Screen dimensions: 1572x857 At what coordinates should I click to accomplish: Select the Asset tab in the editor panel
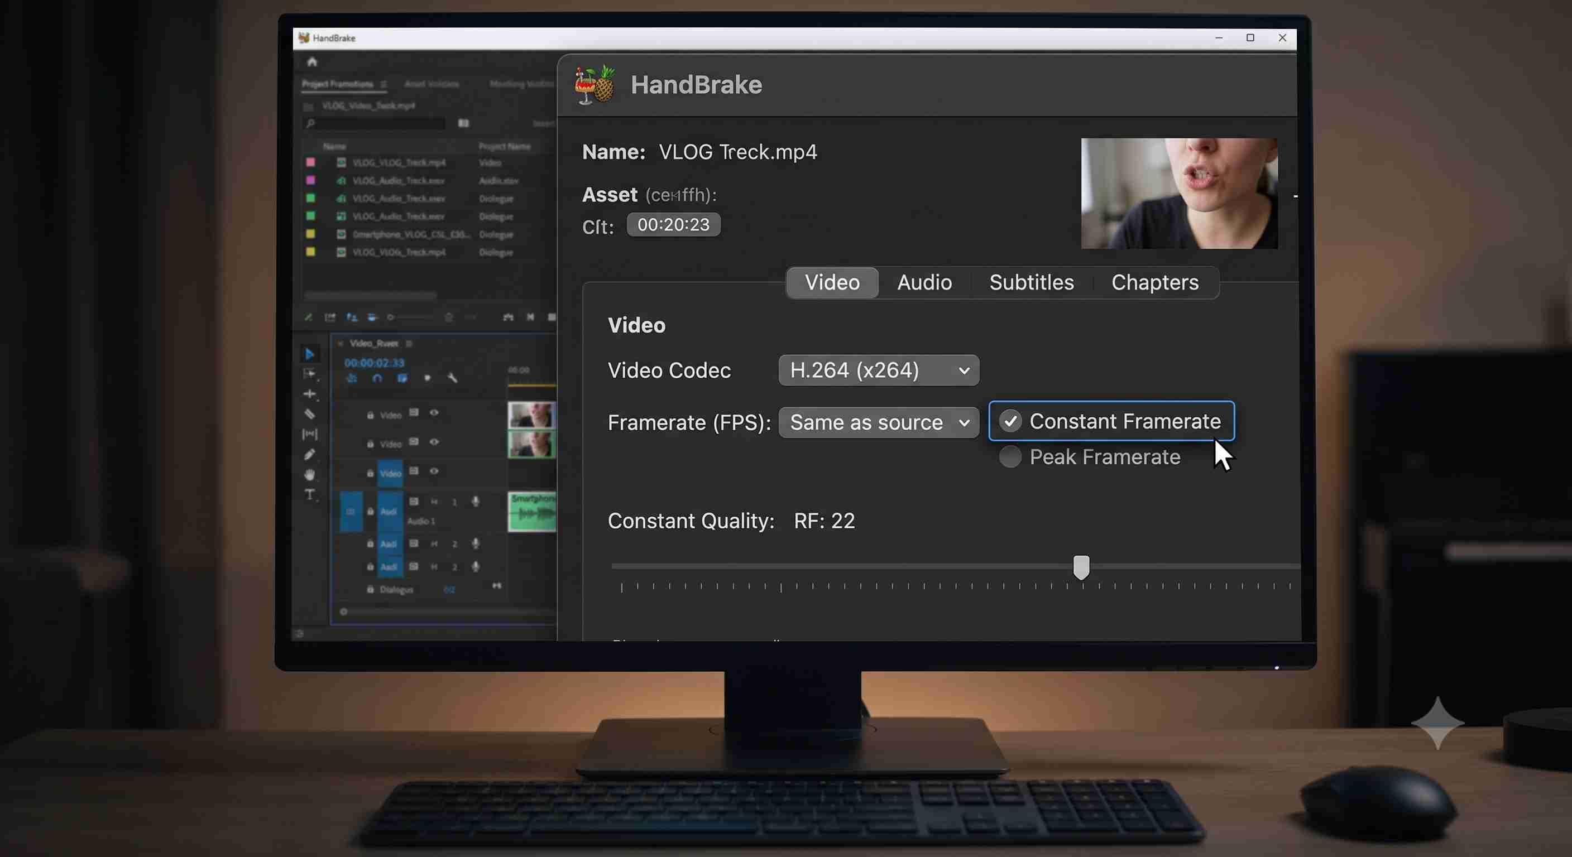[x=432, y=84]
